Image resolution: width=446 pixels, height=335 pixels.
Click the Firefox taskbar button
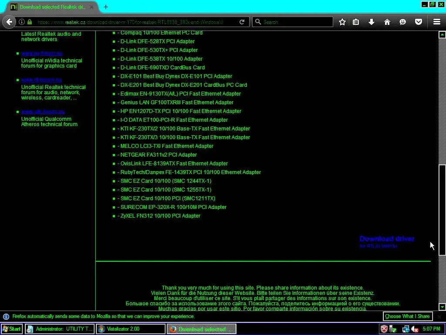[x=201, y=329]
